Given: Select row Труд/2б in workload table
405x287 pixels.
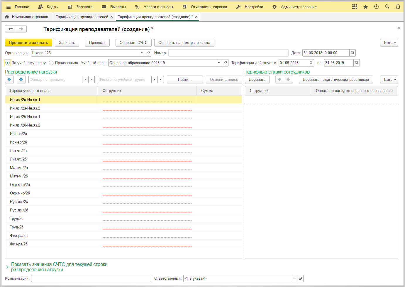Looking at the screenshot, I should (x=123, y=227).
